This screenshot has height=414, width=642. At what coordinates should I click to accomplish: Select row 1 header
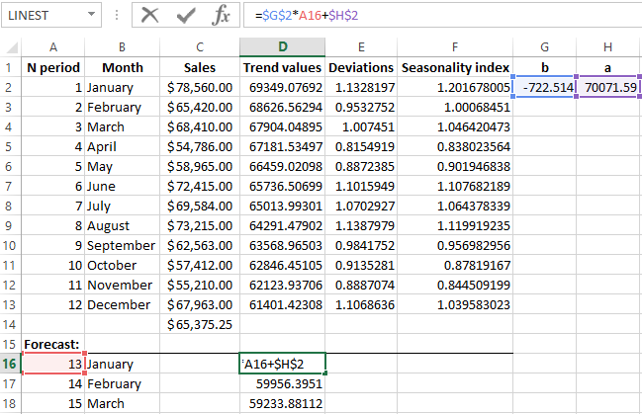[10, 67]
